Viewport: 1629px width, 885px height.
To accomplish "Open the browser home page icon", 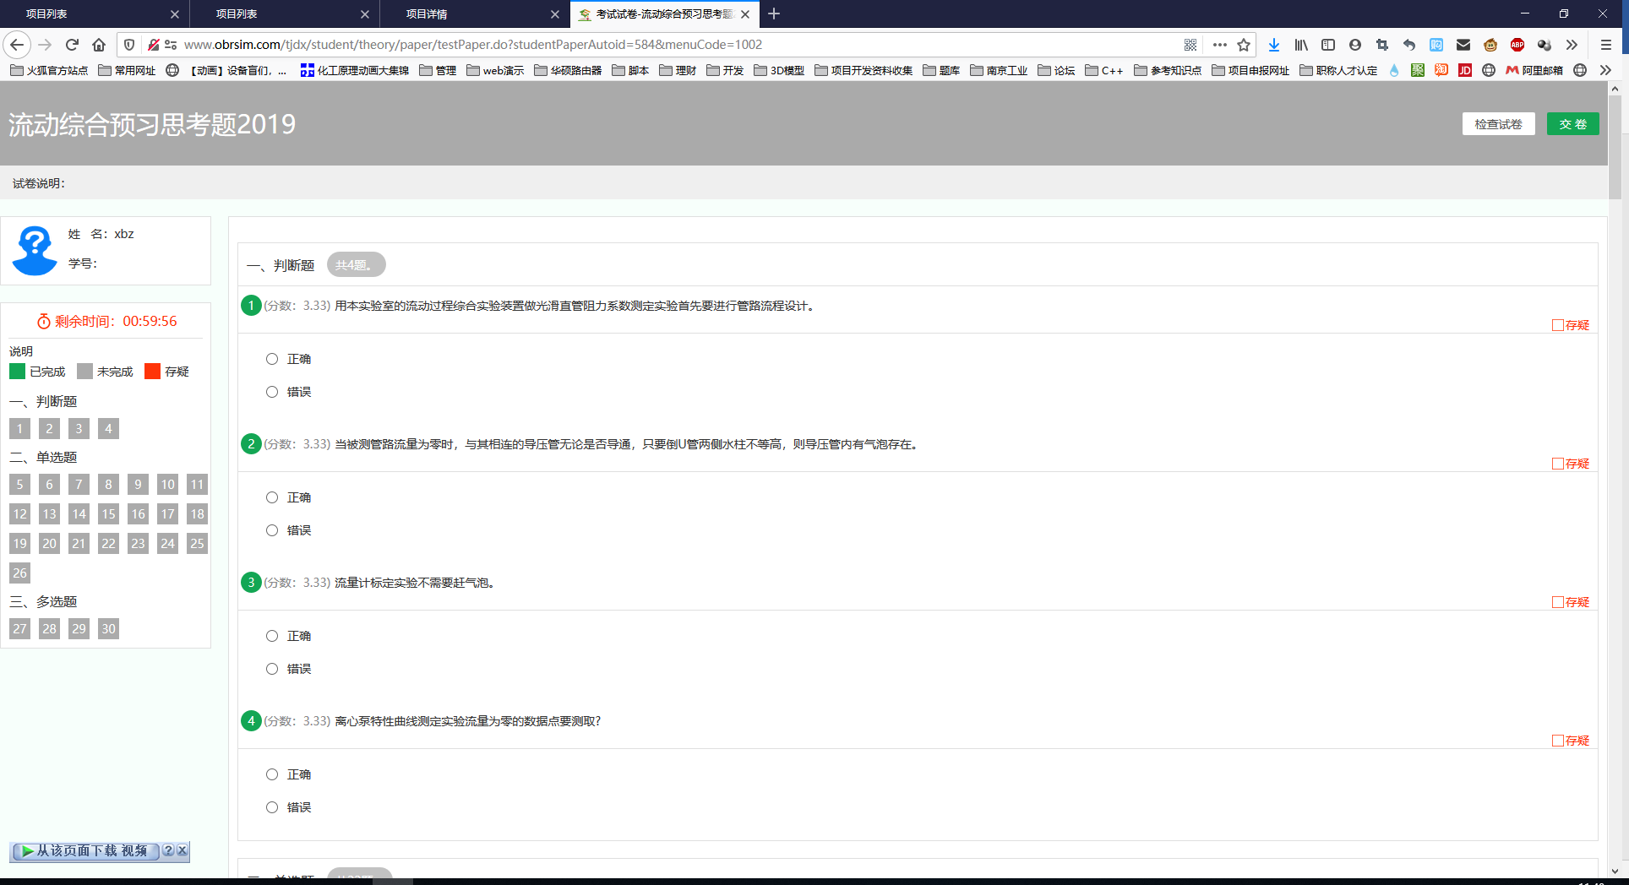I will pos(99,45).
